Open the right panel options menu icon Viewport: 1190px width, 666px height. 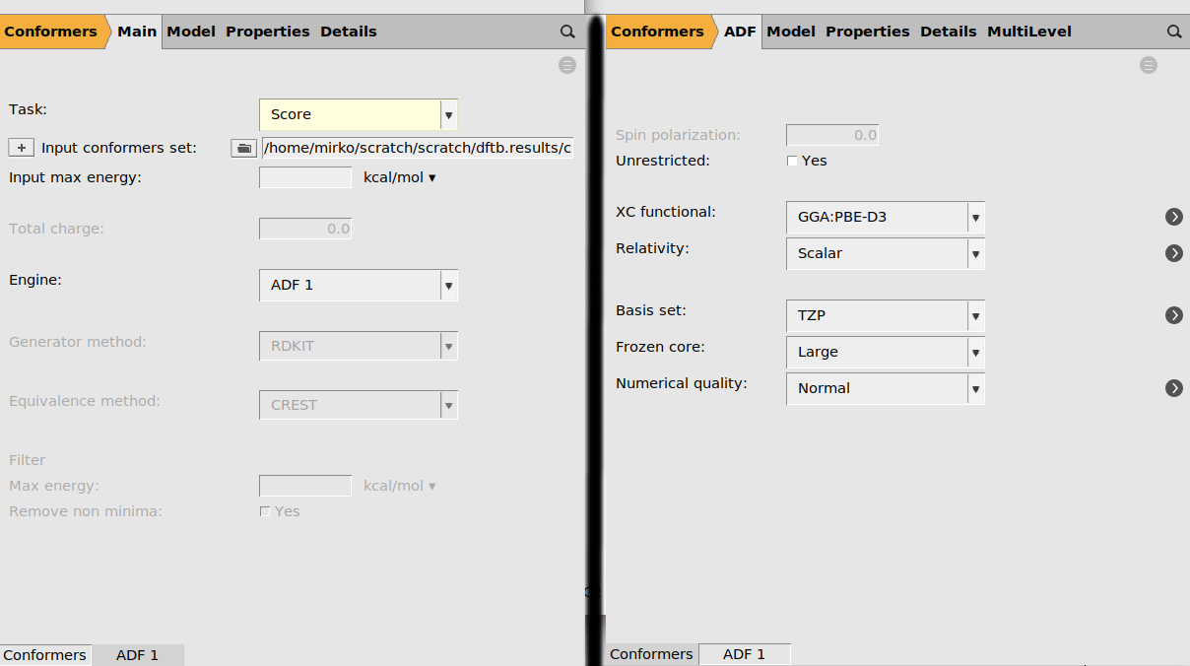(1149, 64)
